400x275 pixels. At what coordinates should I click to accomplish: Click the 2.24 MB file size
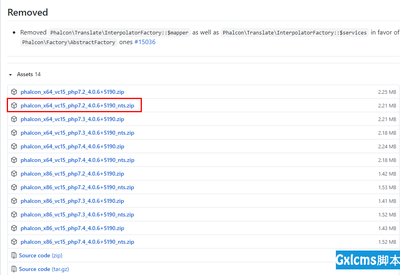tap(387, 147)
